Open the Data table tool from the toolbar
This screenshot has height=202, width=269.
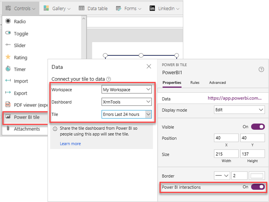(x=93, y=8)
